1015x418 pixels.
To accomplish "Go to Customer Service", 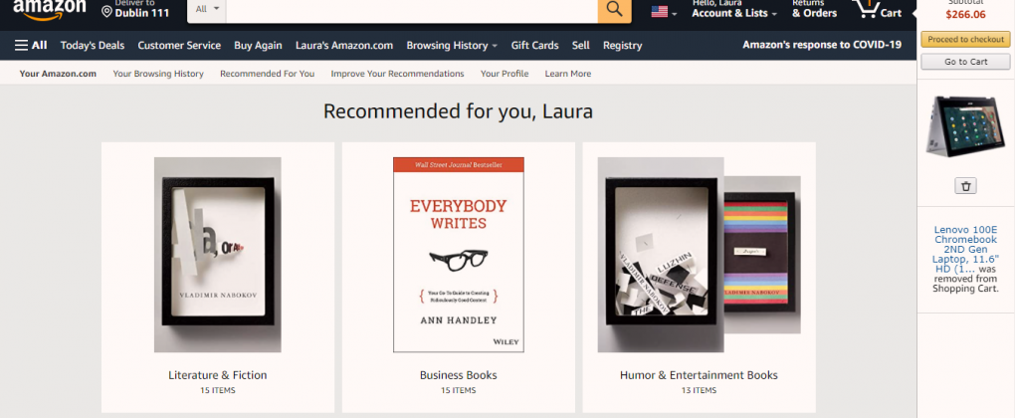I will (179, 46).
